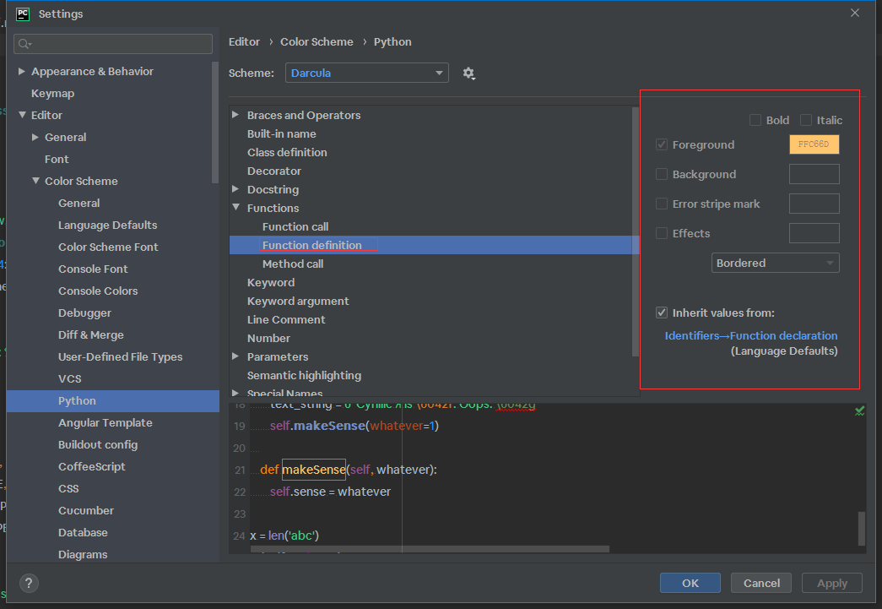This screenshot has width=882, height=609.
Task: Collapse the Editor tree node arrow
Action: pyautogui.click(x=22, y=115)
